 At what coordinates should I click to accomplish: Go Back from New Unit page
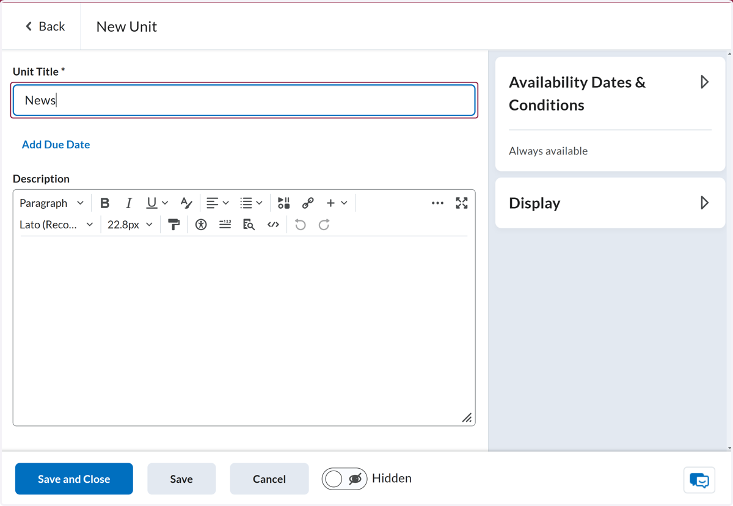(x=45, y=26)
